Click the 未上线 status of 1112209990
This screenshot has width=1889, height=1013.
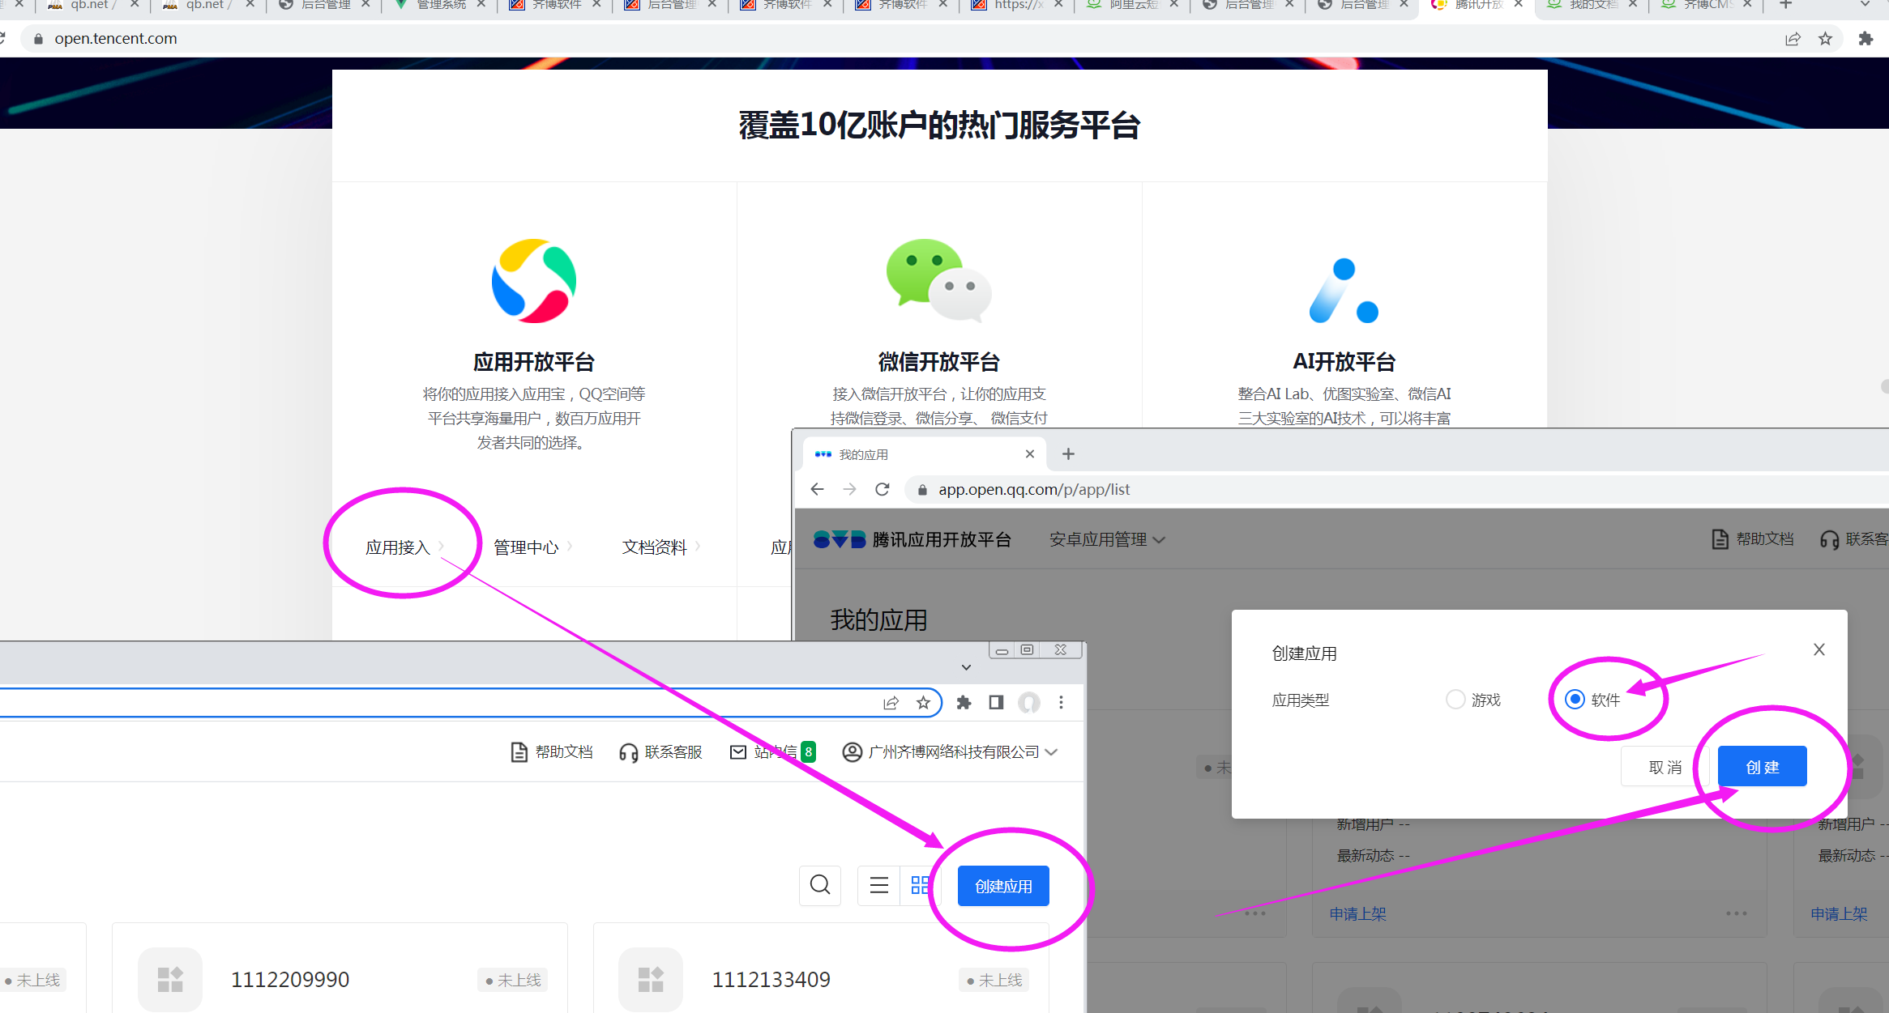coord(513,980)
